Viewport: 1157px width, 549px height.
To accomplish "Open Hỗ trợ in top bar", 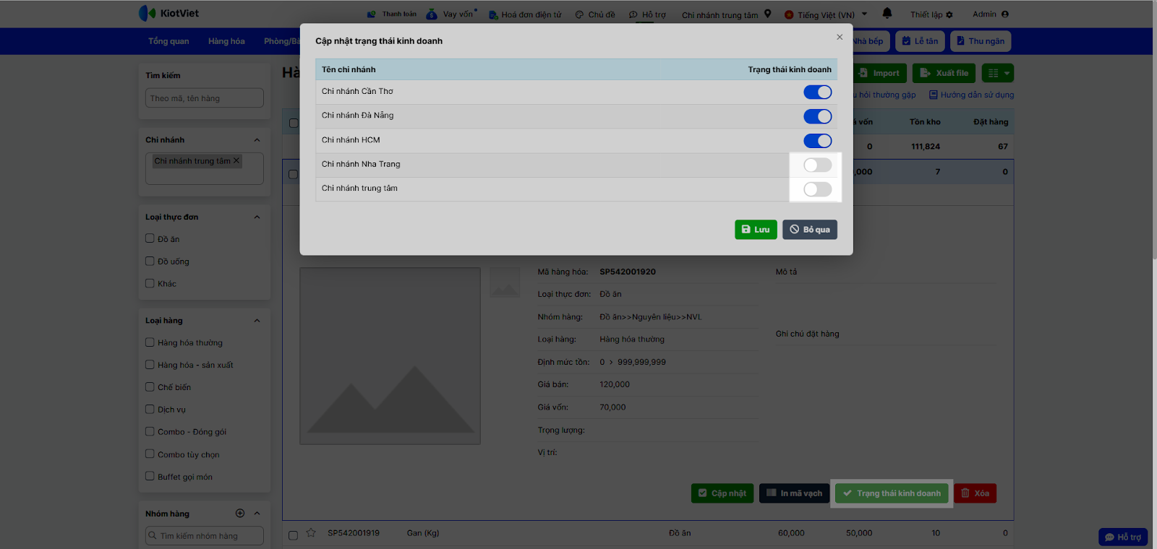I will click(647, 14).
